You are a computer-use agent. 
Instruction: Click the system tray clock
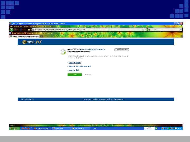coord(179,129)
